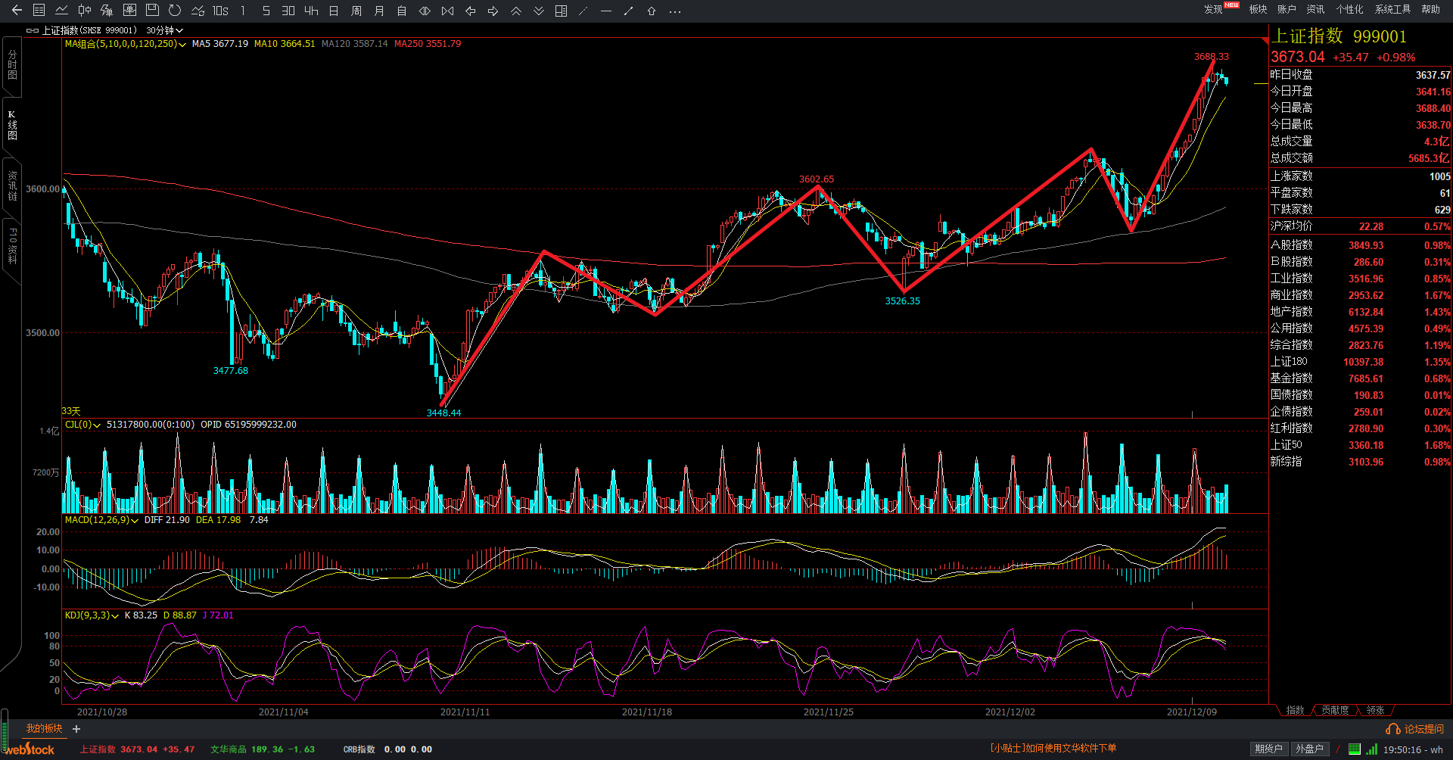Switch to daily period 日 button
The width and height of the screenshot is (1453, 760).
[334, 11]
